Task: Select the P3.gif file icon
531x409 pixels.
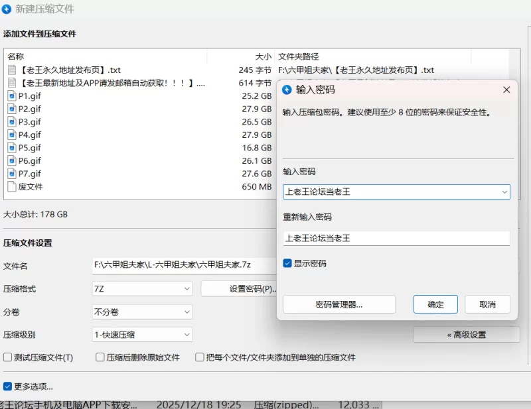Action: coord(12,122)
